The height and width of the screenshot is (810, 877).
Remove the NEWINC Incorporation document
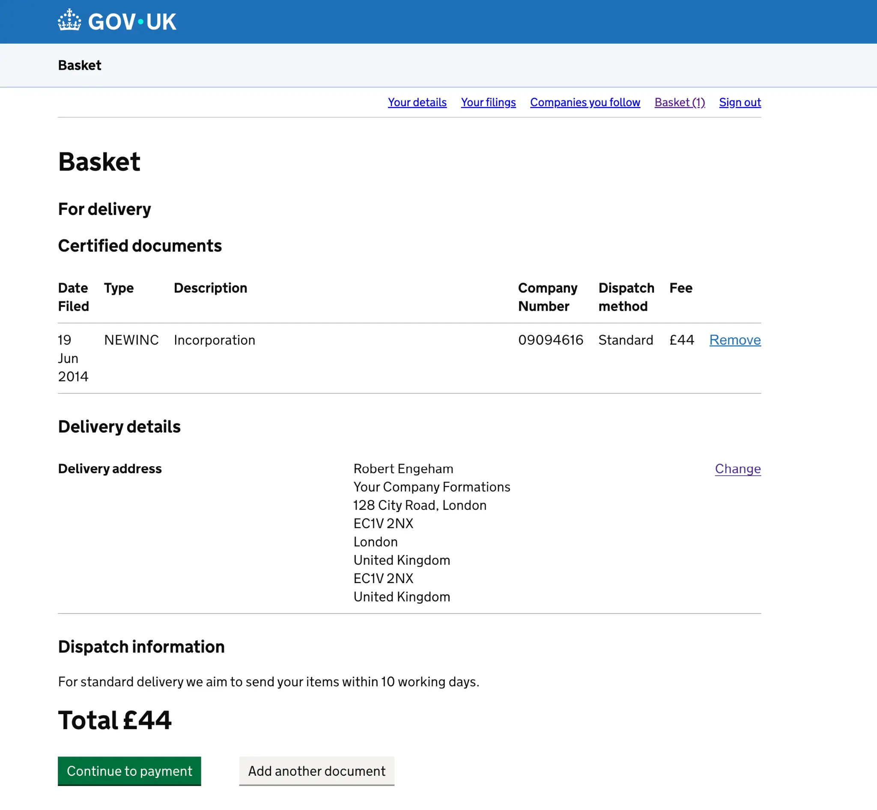click(735, 340)
